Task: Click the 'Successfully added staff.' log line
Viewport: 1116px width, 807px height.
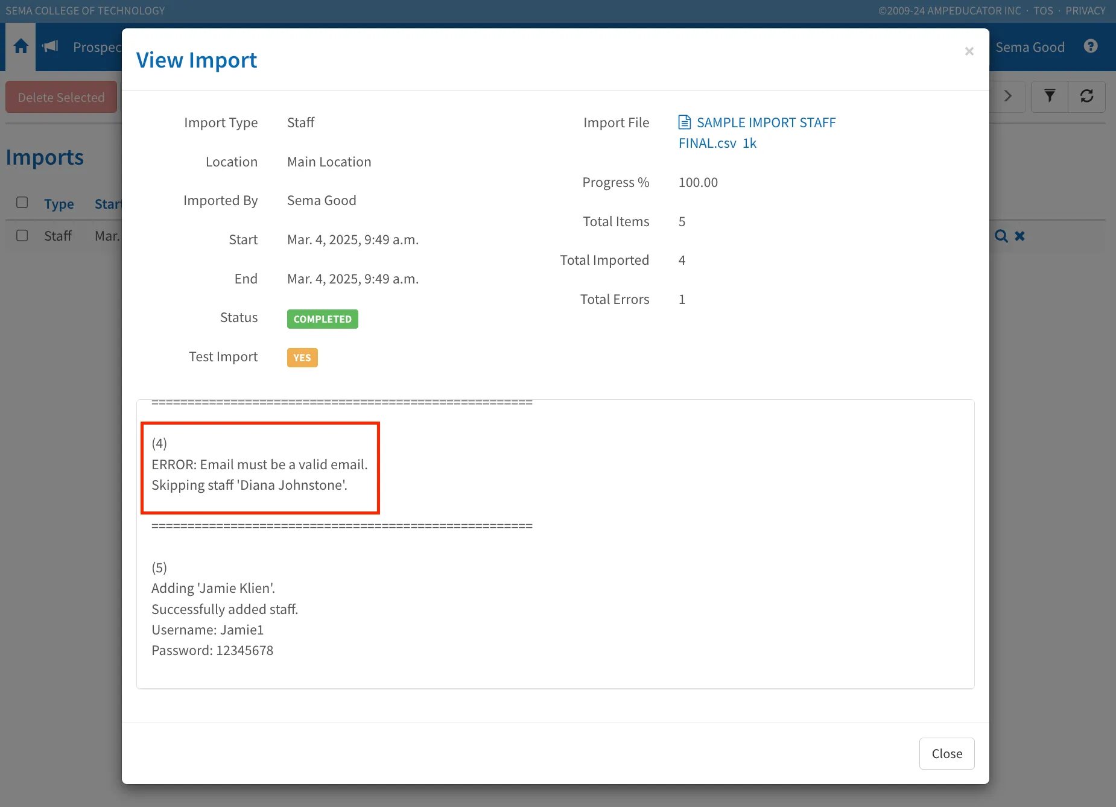Action: 224,609
